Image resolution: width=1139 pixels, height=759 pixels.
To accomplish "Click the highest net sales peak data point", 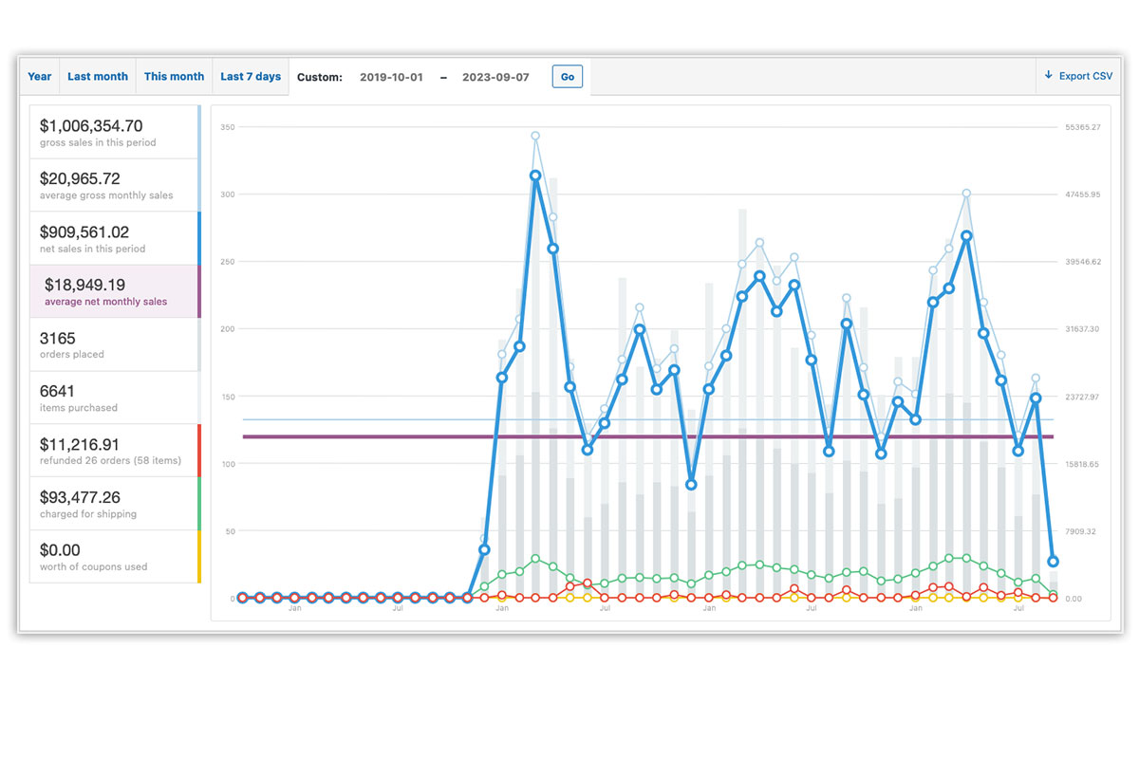I will (x=535, y=176).
